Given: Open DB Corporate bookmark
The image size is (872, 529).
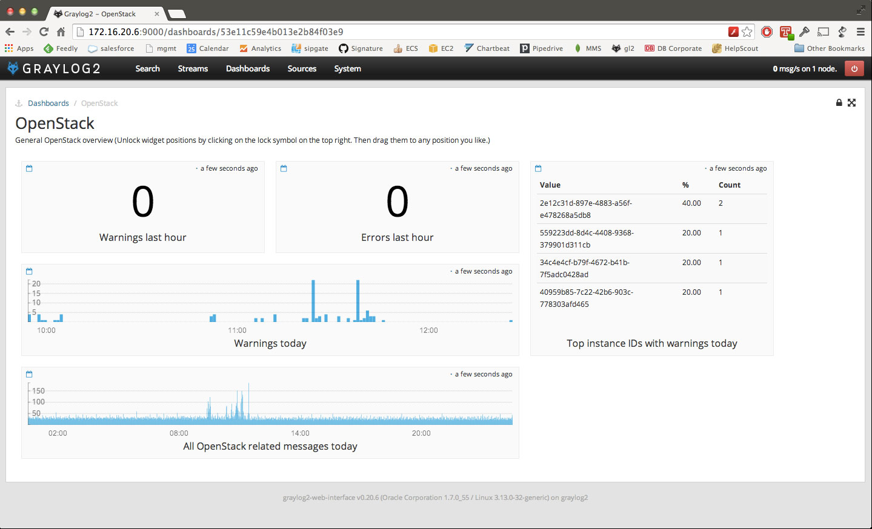Looking at the screenshot, I should (x=673, y=48).
